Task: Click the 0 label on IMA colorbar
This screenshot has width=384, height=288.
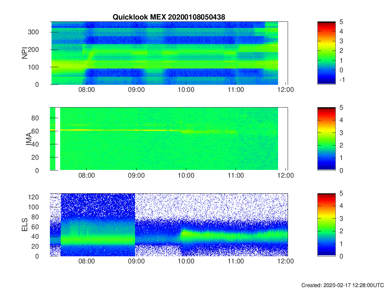Action: tap(341, 170)
